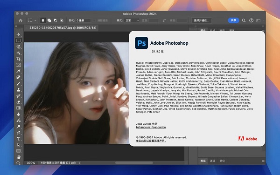Select the Adjustment Brush tool
The image size is (280, 175).
(18, 121)
